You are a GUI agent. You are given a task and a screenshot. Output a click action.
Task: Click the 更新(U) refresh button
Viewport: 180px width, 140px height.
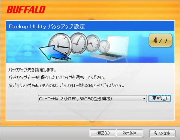coord(160,98)
